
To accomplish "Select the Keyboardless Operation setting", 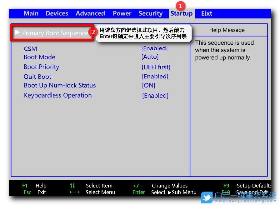I will (x=58, y=96).
